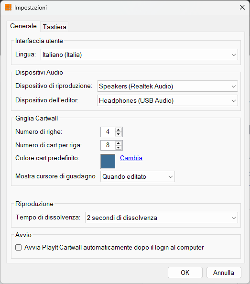The image size is (250, 284).
Task: Click the "Lingua:" label
Action: coord(25,54)
